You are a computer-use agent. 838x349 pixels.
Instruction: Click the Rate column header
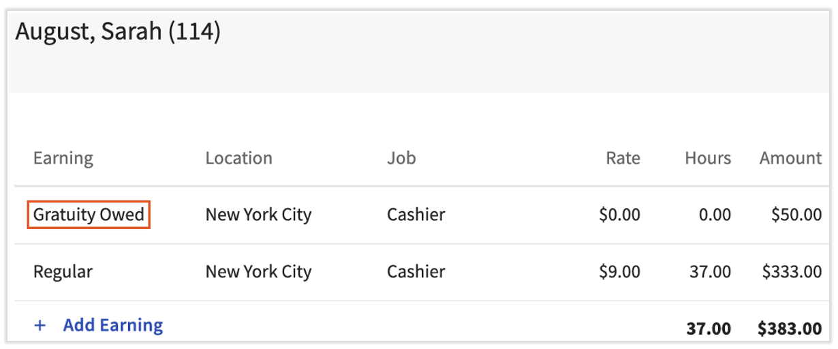coord(623,159)
